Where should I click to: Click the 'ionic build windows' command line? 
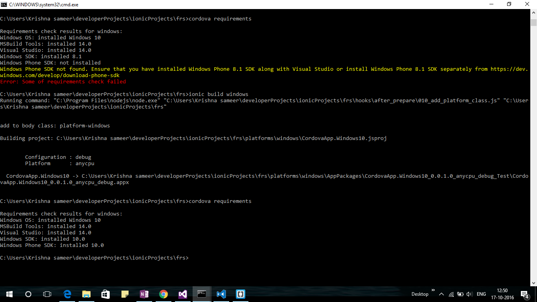[x=124, y=94]
